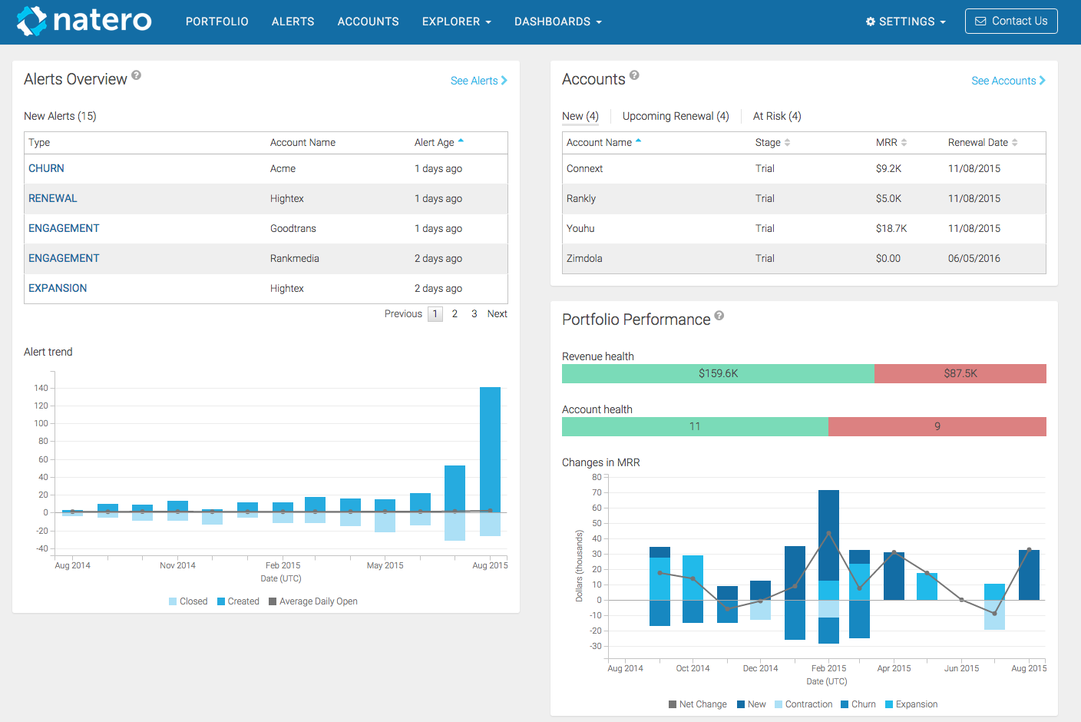Go to page 2 of alerts
The height and width of the screenshot is (722, 1081).
click(x=455, y=313)
